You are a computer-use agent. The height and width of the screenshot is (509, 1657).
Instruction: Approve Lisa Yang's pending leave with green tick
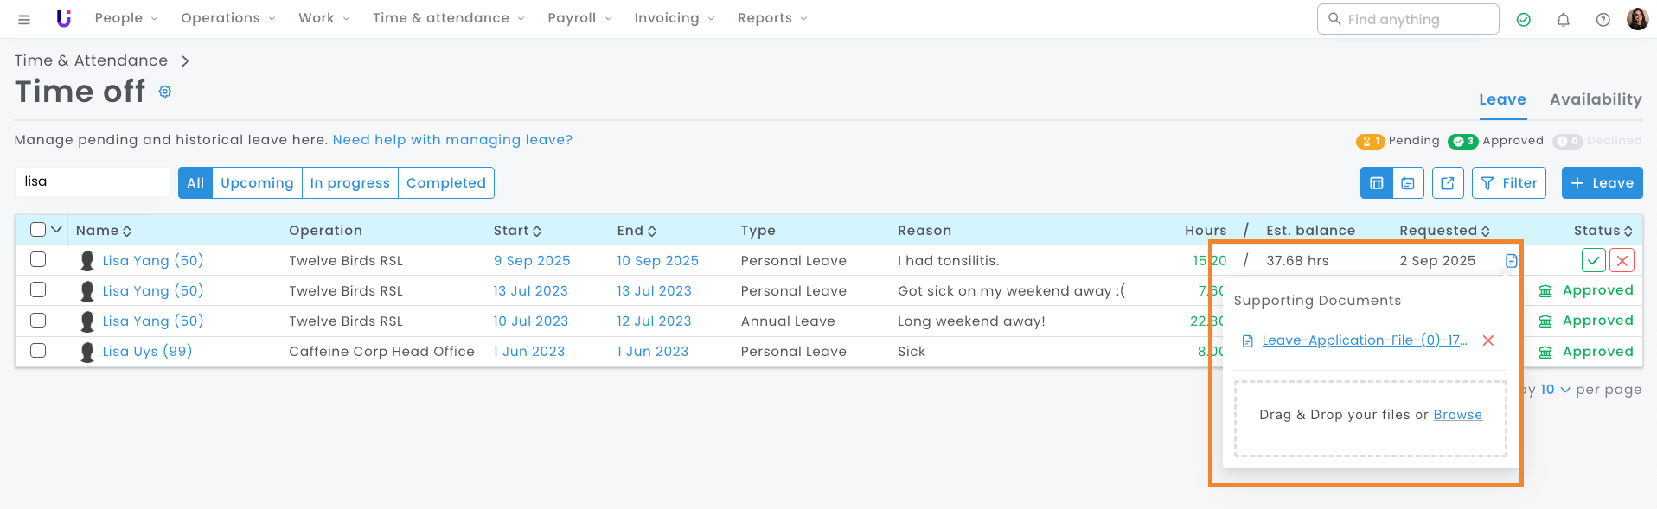point(1593,260)
